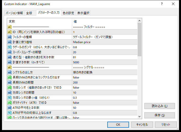
Task: Click the キャンセル button
Action: (x=142, y=125)
